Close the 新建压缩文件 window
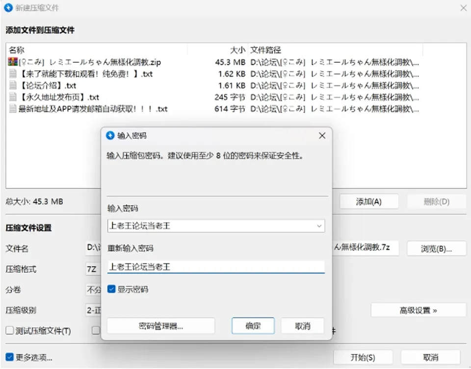 click(x=463, y=8)
